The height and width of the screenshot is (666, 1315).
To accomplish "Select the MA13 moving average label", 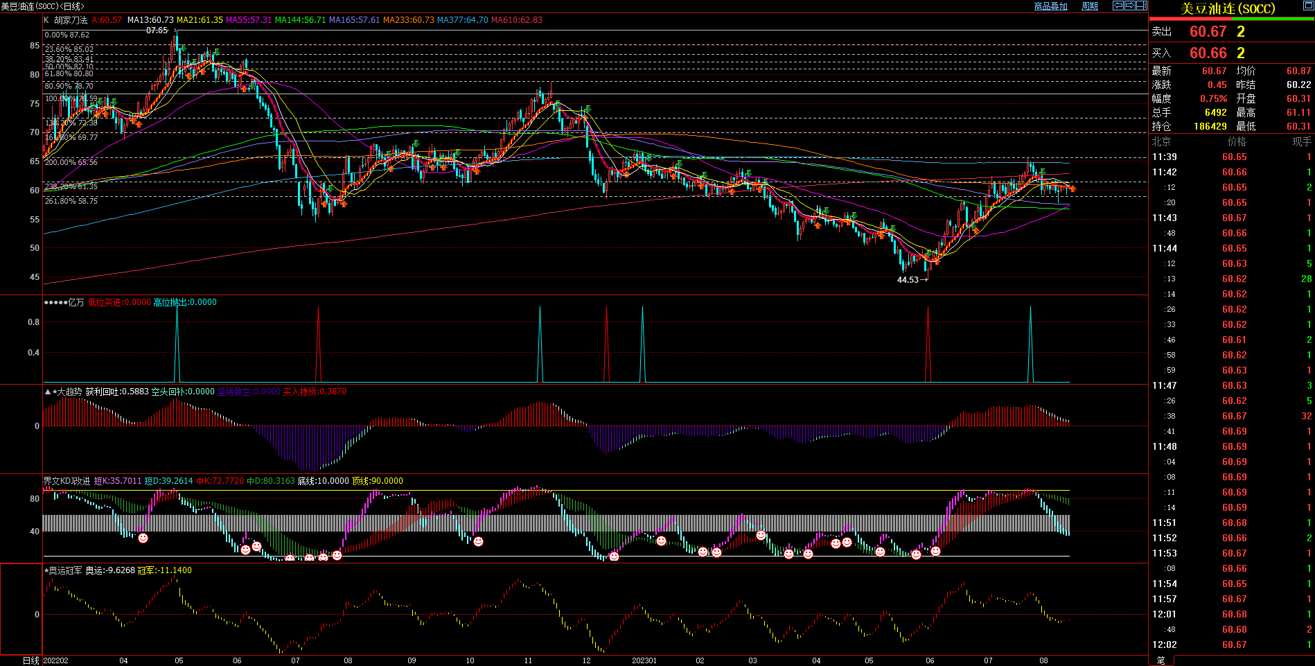I will (150, 20).
